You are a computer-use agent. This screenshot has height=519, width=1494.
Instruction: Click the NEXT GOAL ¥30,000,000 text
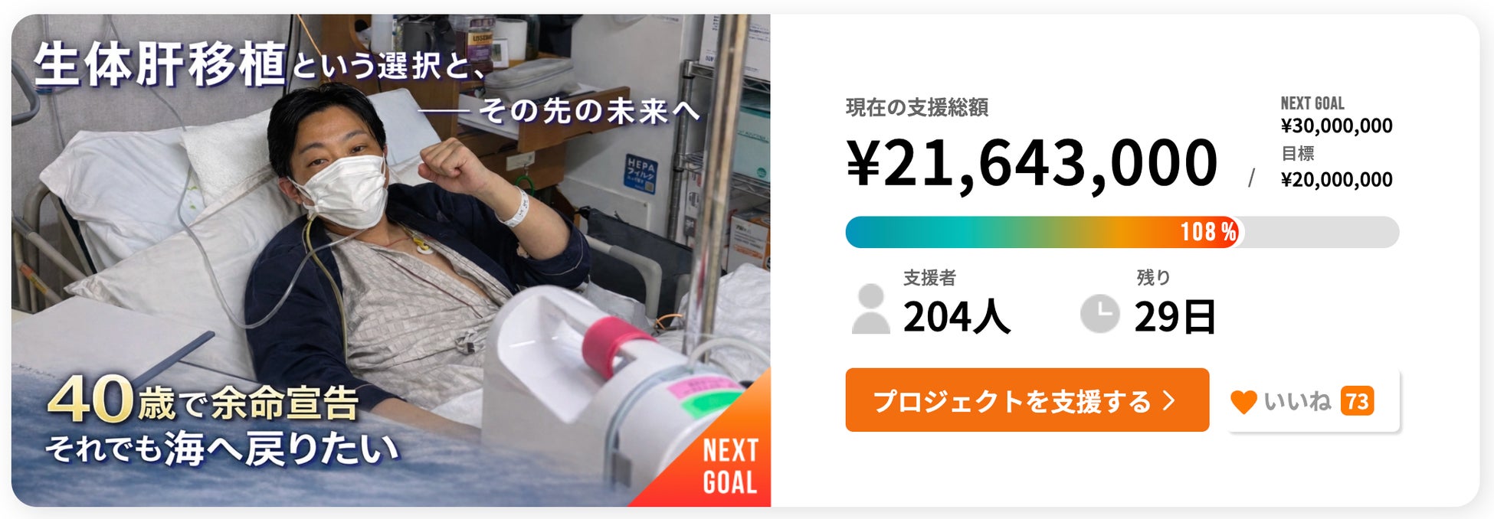tap(1336, 116)
